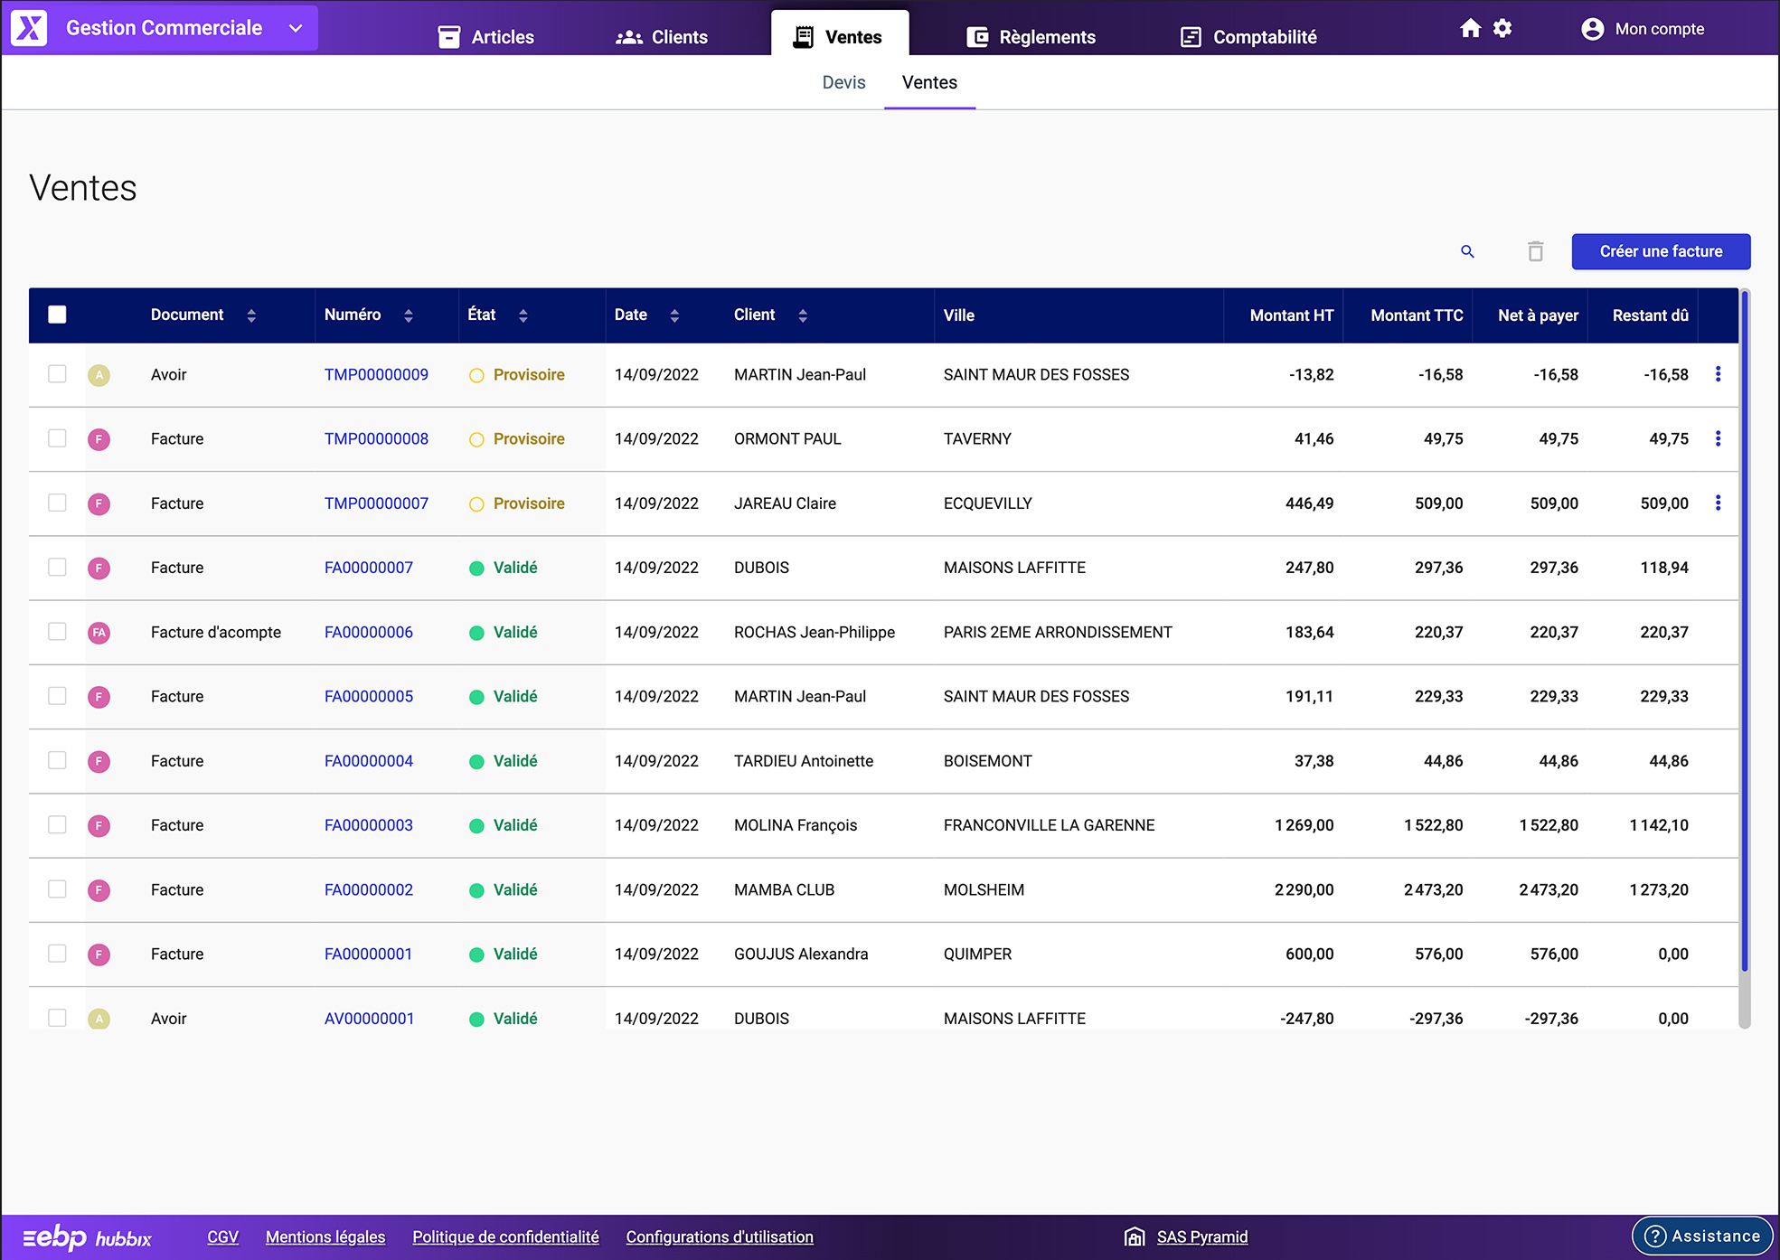Tick the select-all header checkbox
The width and height of the screenshot is (1780, 1260).
[x=57, y=315]
